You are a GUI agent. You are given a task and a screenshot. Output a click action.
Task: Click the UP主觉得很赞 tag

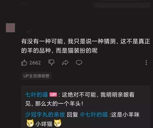tap(36, 76)
